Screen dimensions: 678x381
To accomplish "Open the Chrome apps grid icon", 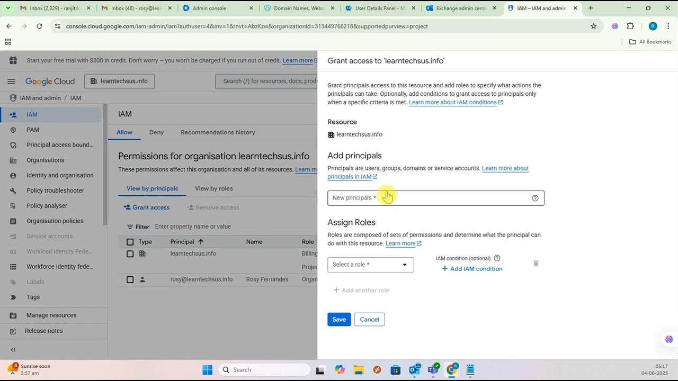I will (x=8, y=42).
